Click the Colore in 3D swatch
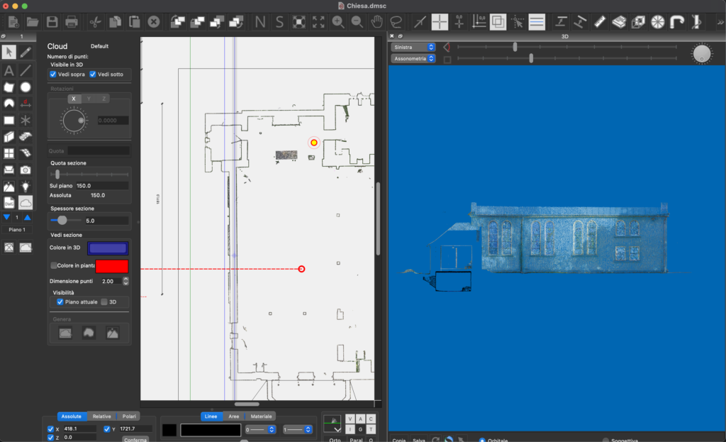726x442 pixels. click(x=107, y=248)
